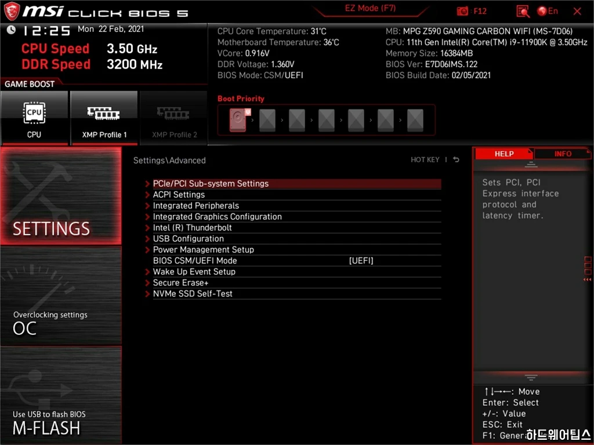
Task: Open NVMe SSD Self-Test
Action: point(296,293)
